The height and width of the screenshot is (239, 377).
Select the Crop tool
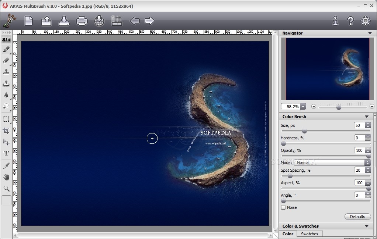coord(6,131)
